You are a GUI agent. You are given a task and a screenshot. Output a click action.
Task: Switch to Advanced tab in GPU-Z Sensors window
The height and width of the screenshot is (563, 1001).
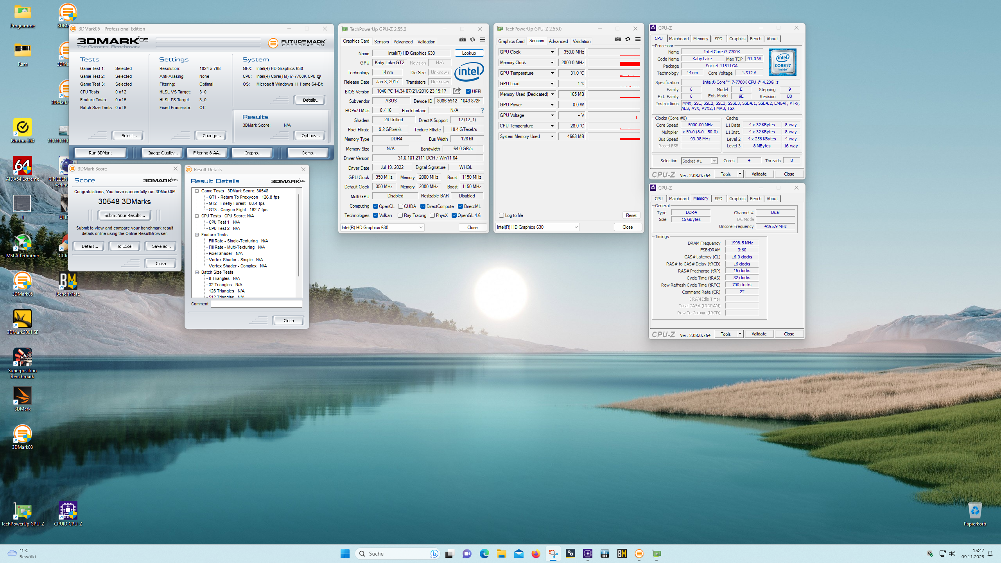click(x=558, y=41)
